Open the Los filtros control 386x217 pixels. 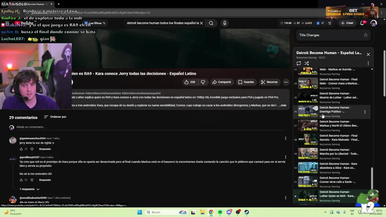[x=95, y=23]
